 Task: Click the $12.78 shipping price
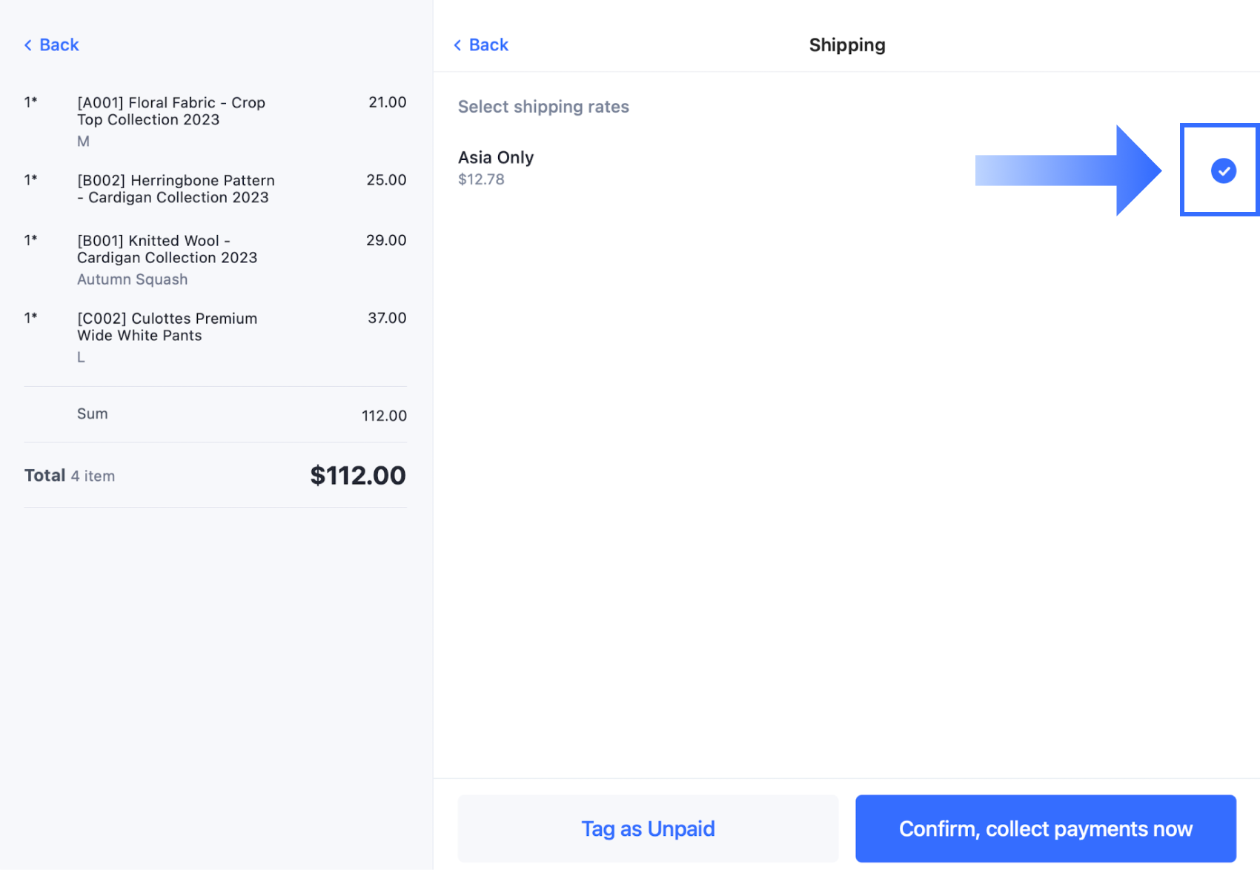click(481, 179)
